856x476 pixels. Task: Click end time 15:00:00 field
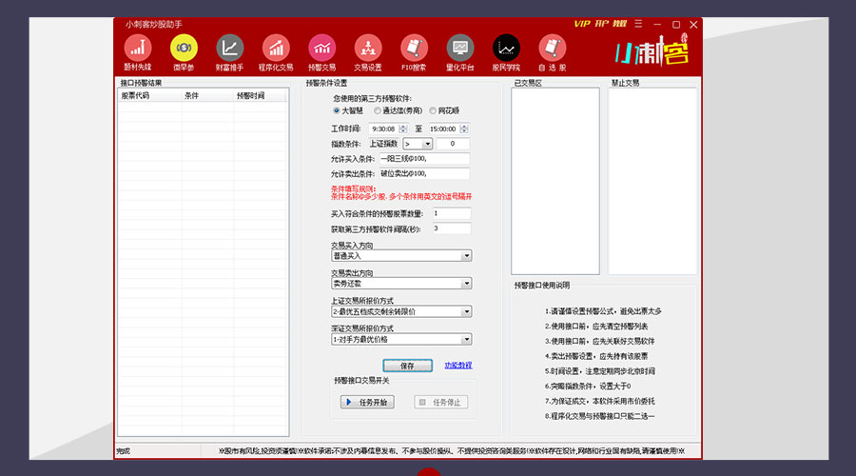click(x=444, y=129)
